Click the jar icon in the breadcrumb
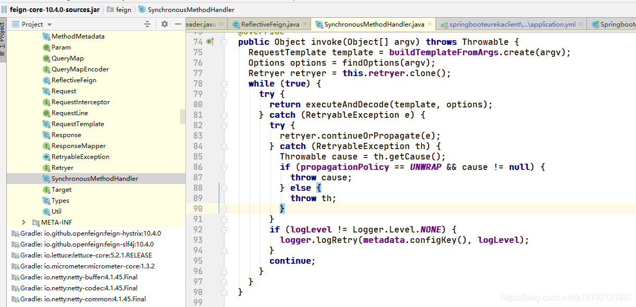The width and height of the screenshot is (636, 307). (4, 9)
